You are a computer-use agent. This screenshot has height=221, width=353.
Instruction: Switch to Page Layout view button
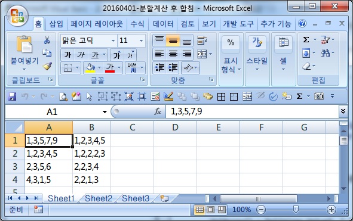(210, 210)
